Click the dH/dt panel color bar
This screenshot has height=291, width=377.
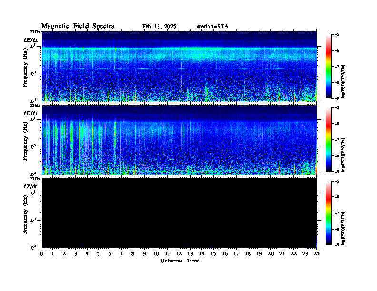pos(328,67)
